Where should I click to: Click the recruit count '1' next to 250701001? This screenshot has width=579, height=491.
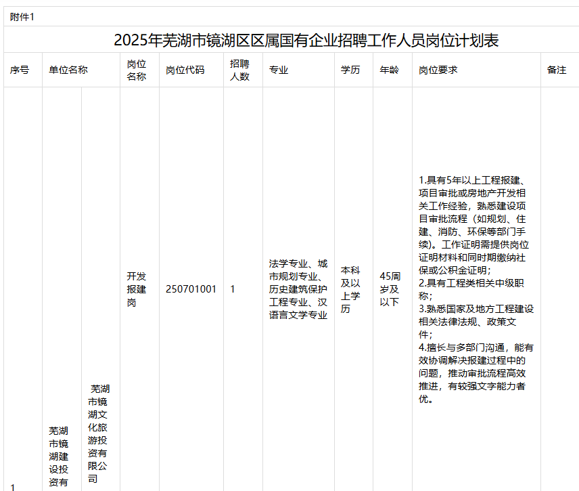pyautogui.click(x=233, y=289)
